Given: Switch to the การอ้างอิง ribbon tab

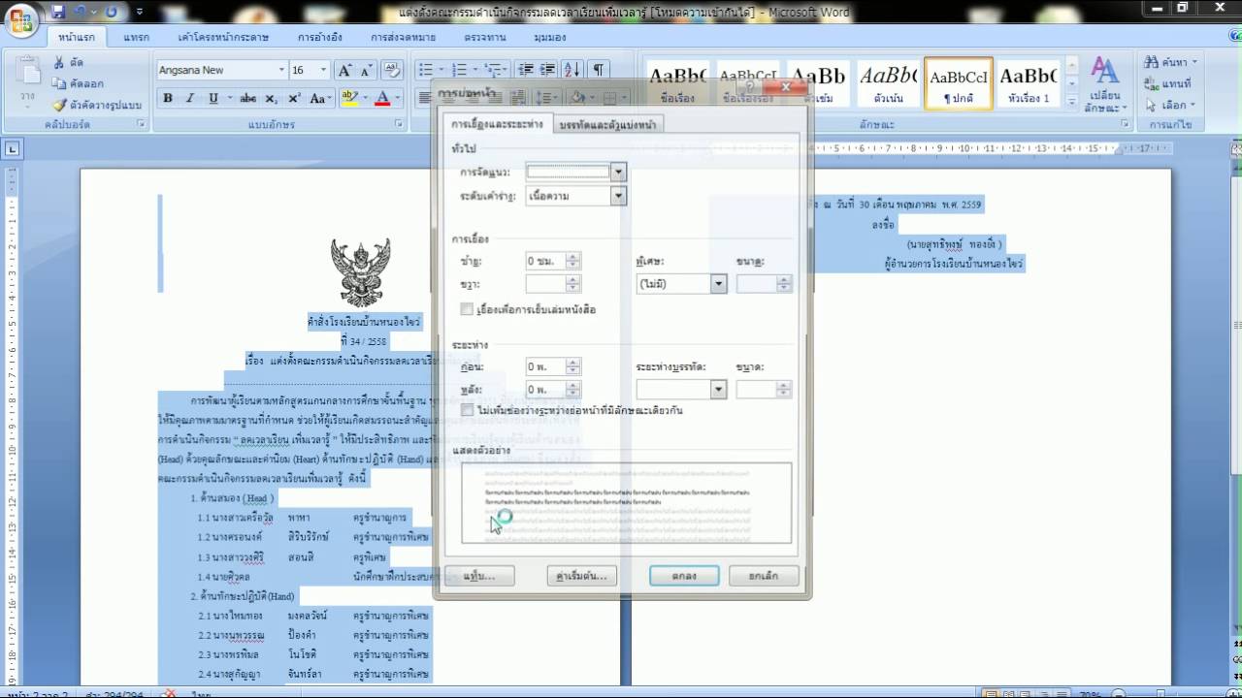Looking at the screenshot, I should click(x=319, y=37).
